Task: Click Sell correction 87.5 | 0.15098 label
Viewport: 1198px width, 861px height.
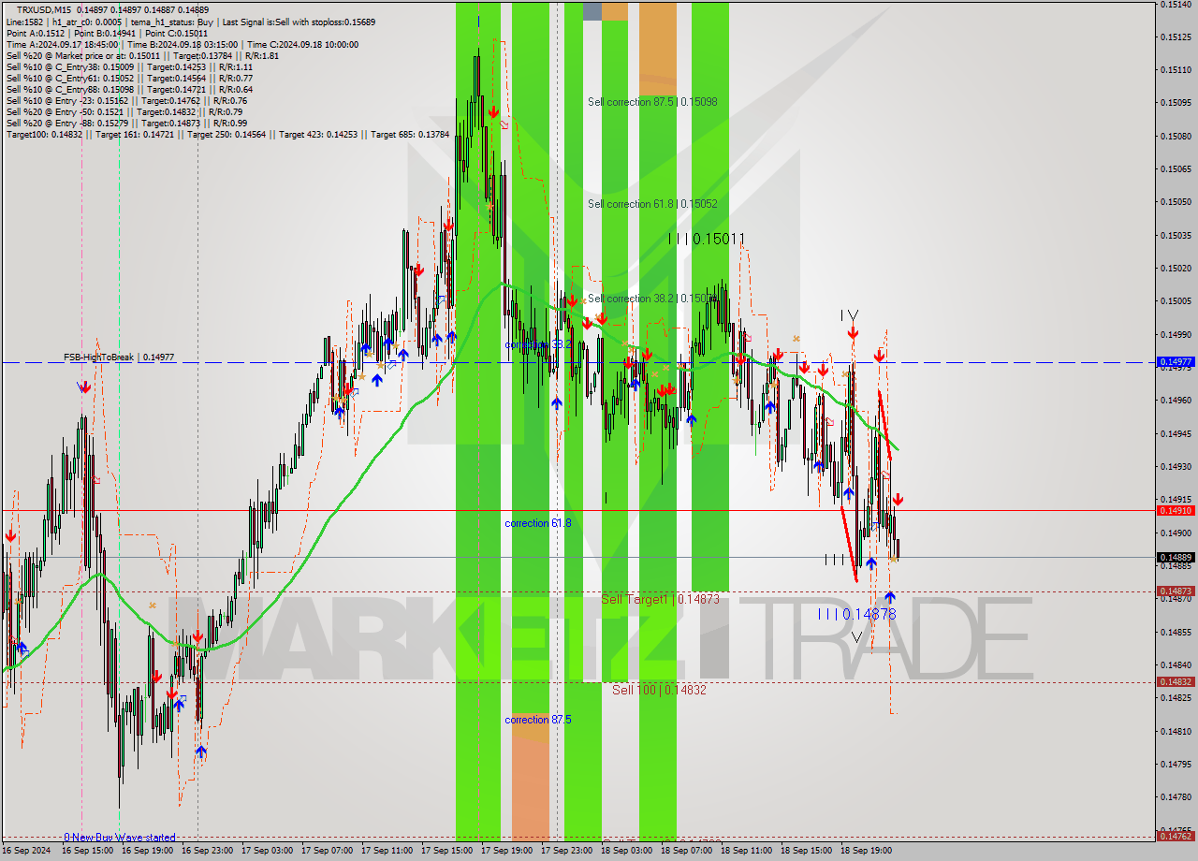Action: [x=652, y=101]
